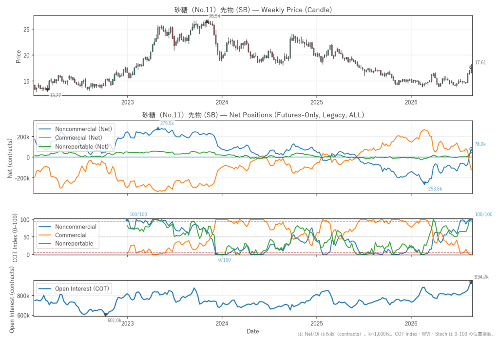
Task: Click the '20' tick on the Price axis
Action: pos(27,55)
